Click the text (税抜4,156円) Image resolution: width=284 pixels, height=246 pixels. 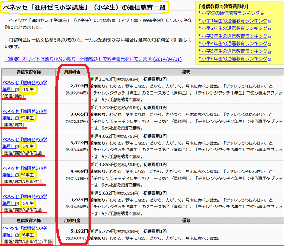point(77,178)
